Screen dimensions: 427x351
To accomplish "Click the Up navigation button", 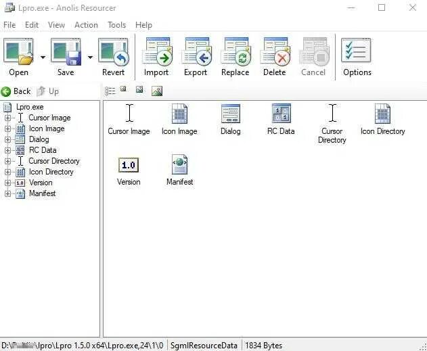I will click(47, 91).
